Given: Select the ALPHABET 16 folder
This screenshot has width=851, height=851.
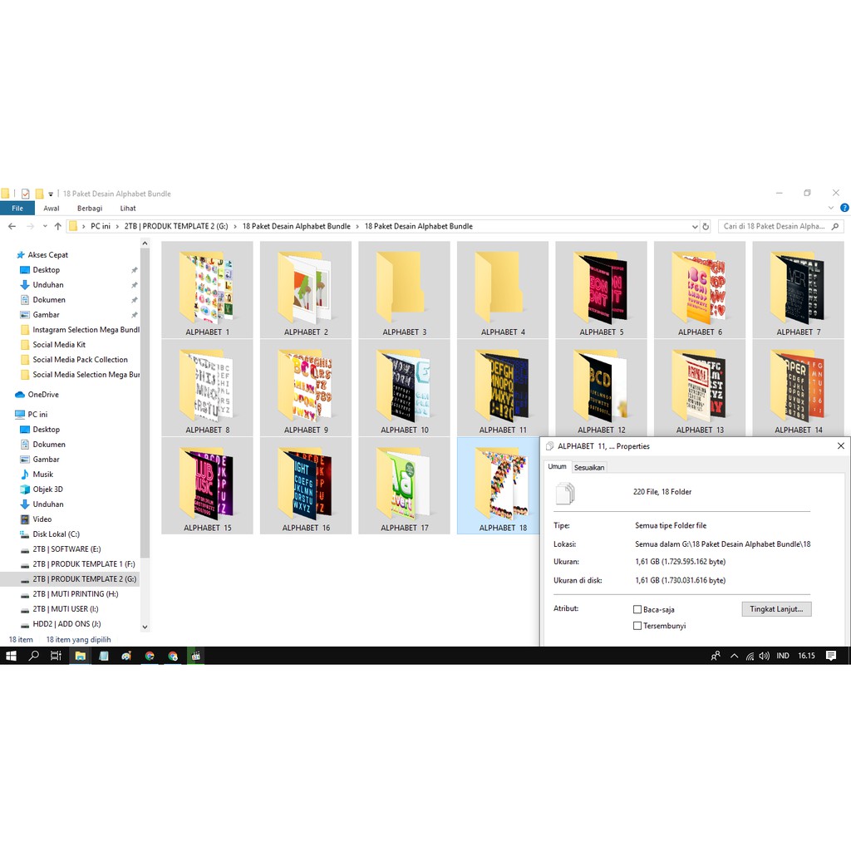Looking at the screenshot, I should 306,485.
